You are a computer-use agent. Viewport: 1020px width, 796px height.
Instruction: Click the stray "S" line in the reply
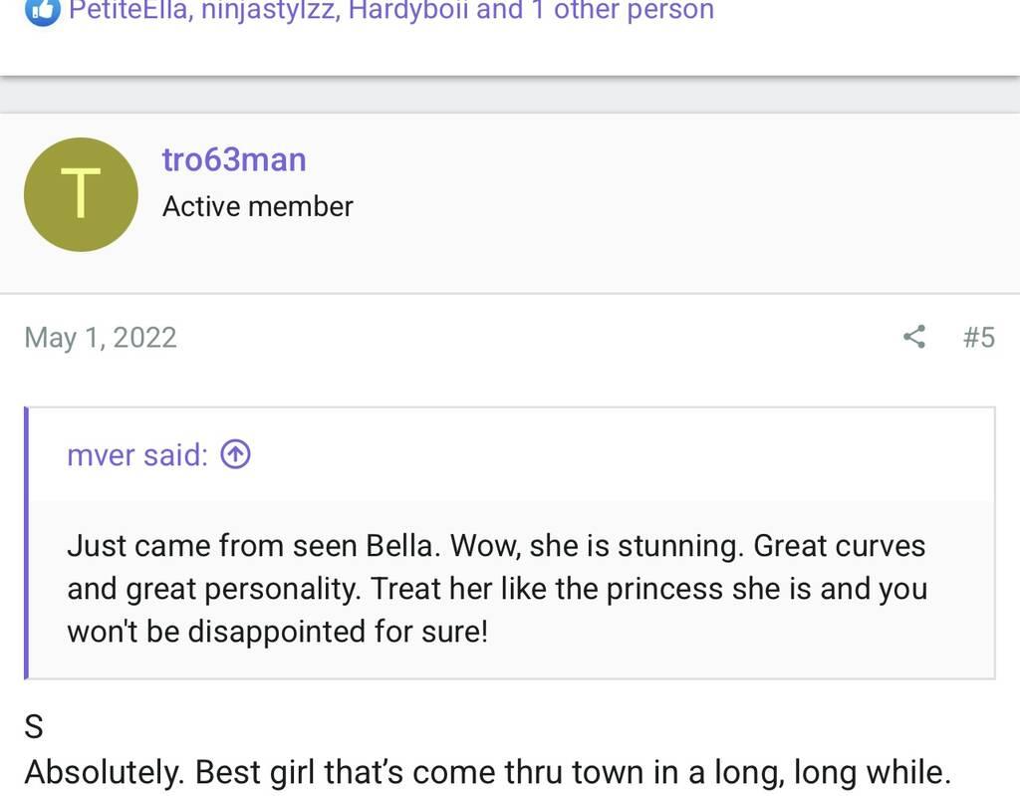34,727
